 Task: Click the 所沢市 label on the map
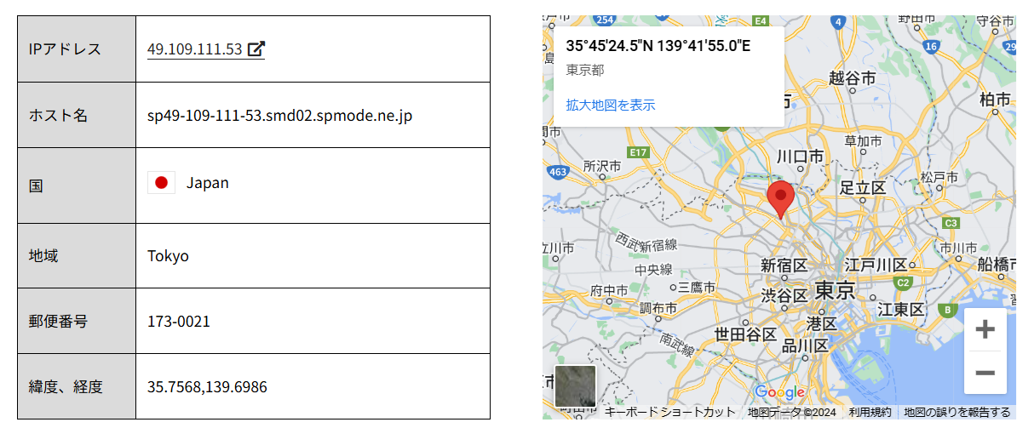(x=602, y=166)
